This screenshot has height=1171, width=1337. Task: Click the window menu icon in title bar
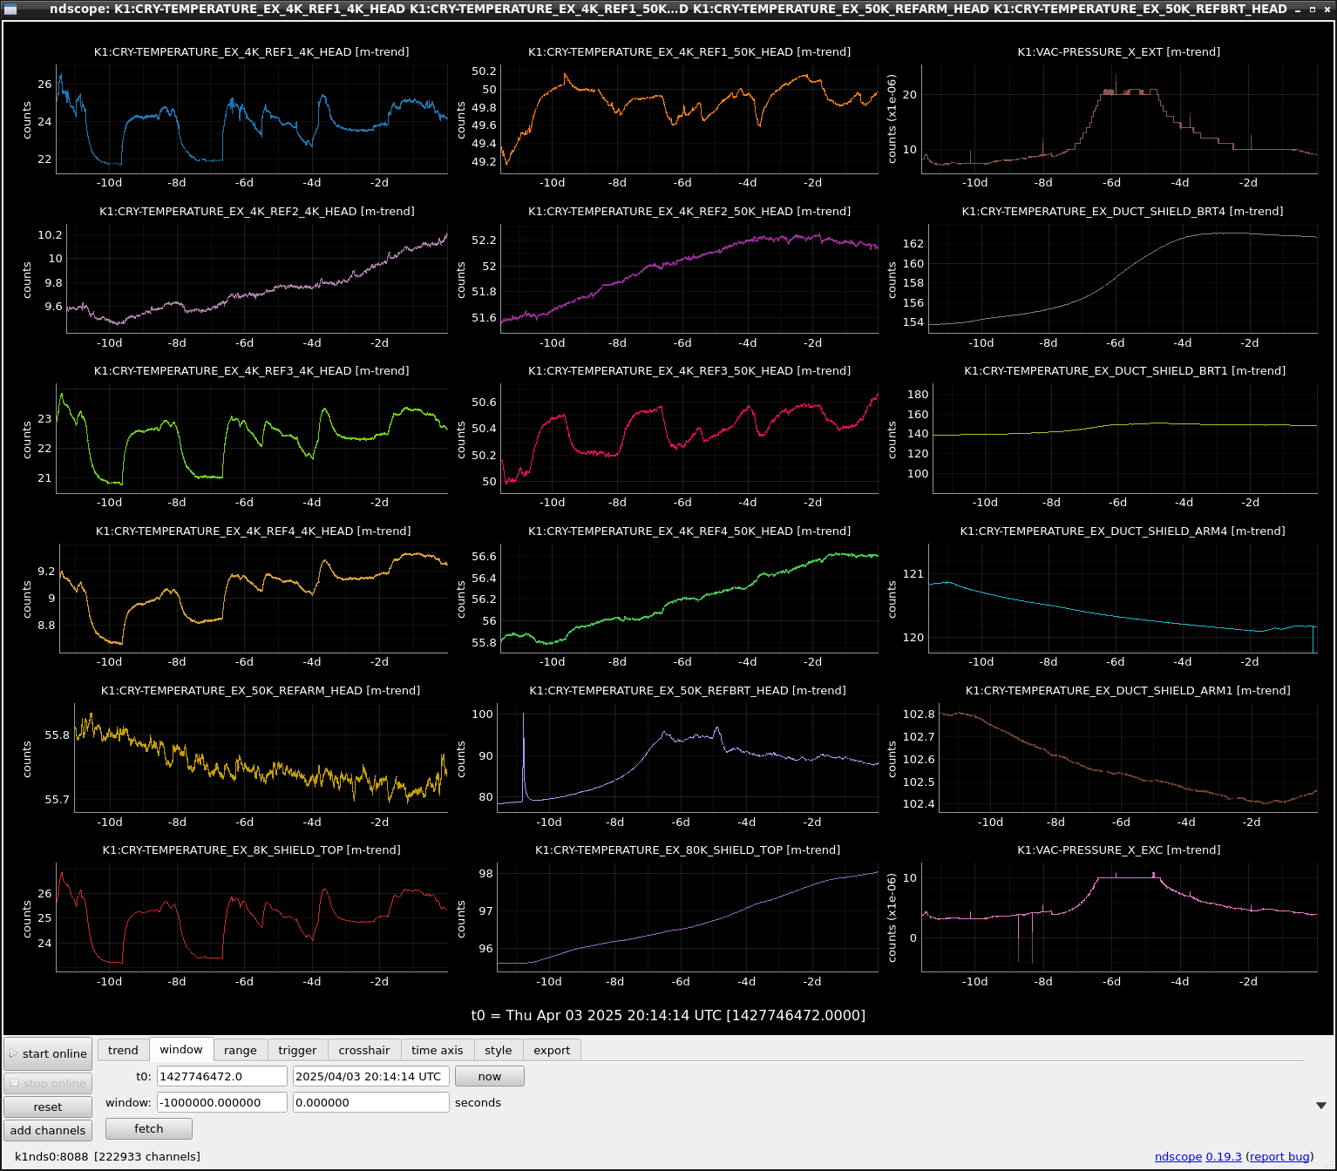[10, 9]
